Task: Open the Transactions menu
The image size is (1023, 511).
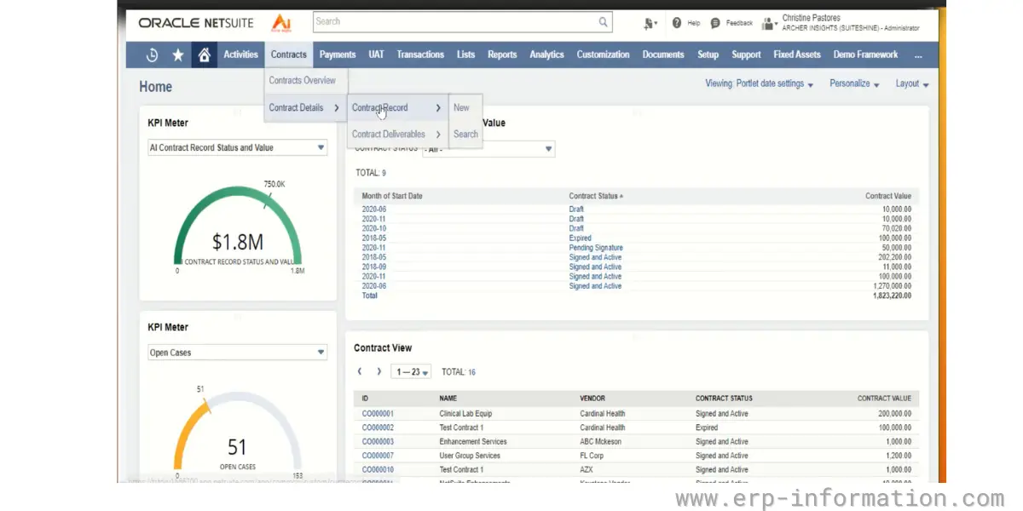Action: pyautogui.click(x=420, y=55)
